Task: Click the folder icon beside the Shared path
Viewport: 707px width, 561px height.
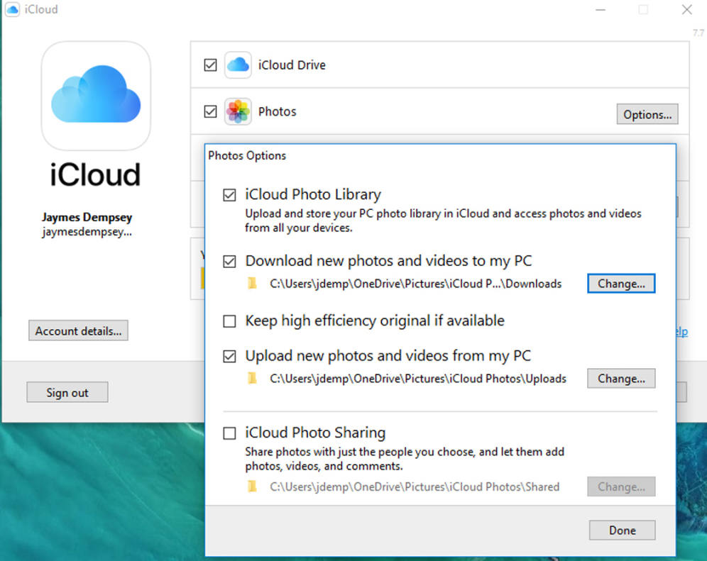Action: tap(252, 487)
